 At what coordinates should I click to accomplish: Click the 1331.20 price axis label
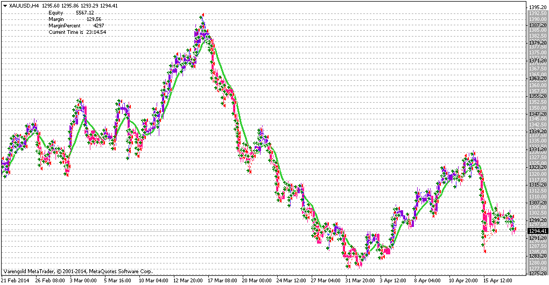pyautogui.click(x=538, y=149)
